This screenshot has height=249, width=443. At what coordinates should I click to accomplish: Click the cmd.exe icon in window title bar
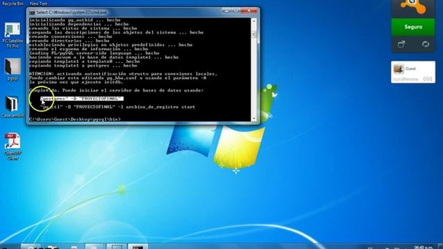pyautogui.click(x=32, y=12)
